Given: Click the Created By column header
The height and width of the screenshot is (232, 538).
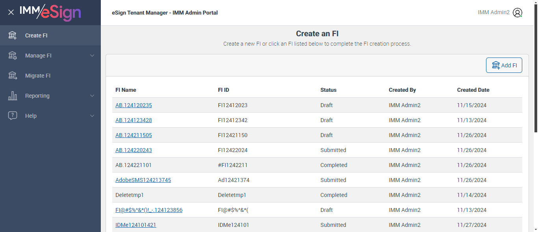Looking at the screenshot, I should click(402, 90).
